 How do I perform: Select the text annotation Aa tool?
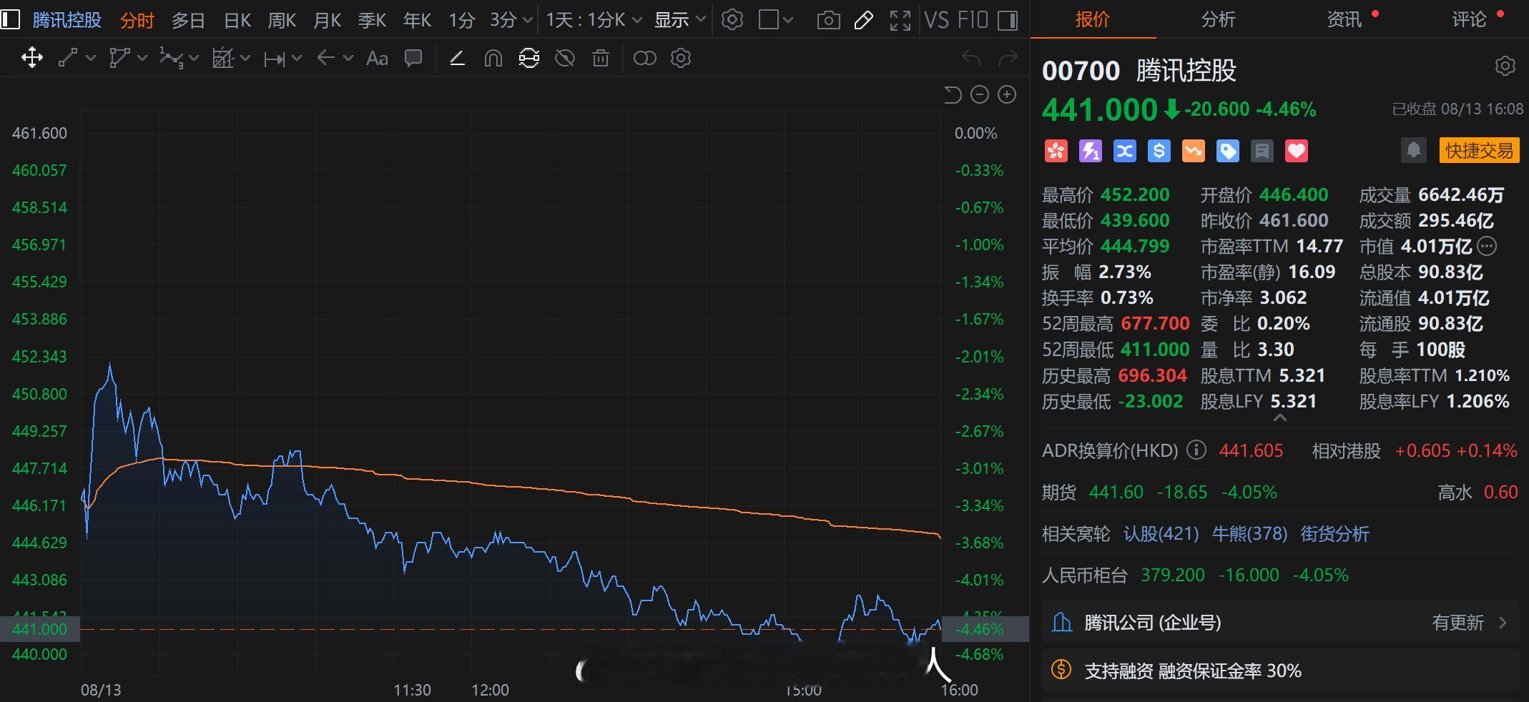tap(377, 58)
